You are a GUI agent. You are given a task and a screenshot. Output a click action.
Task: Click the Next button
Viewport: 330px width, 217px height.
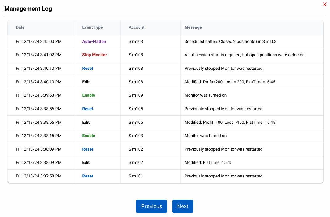(x=182, y=206)
